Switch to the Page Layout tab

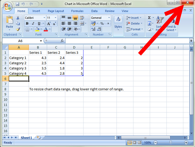(x=56, y=11)
